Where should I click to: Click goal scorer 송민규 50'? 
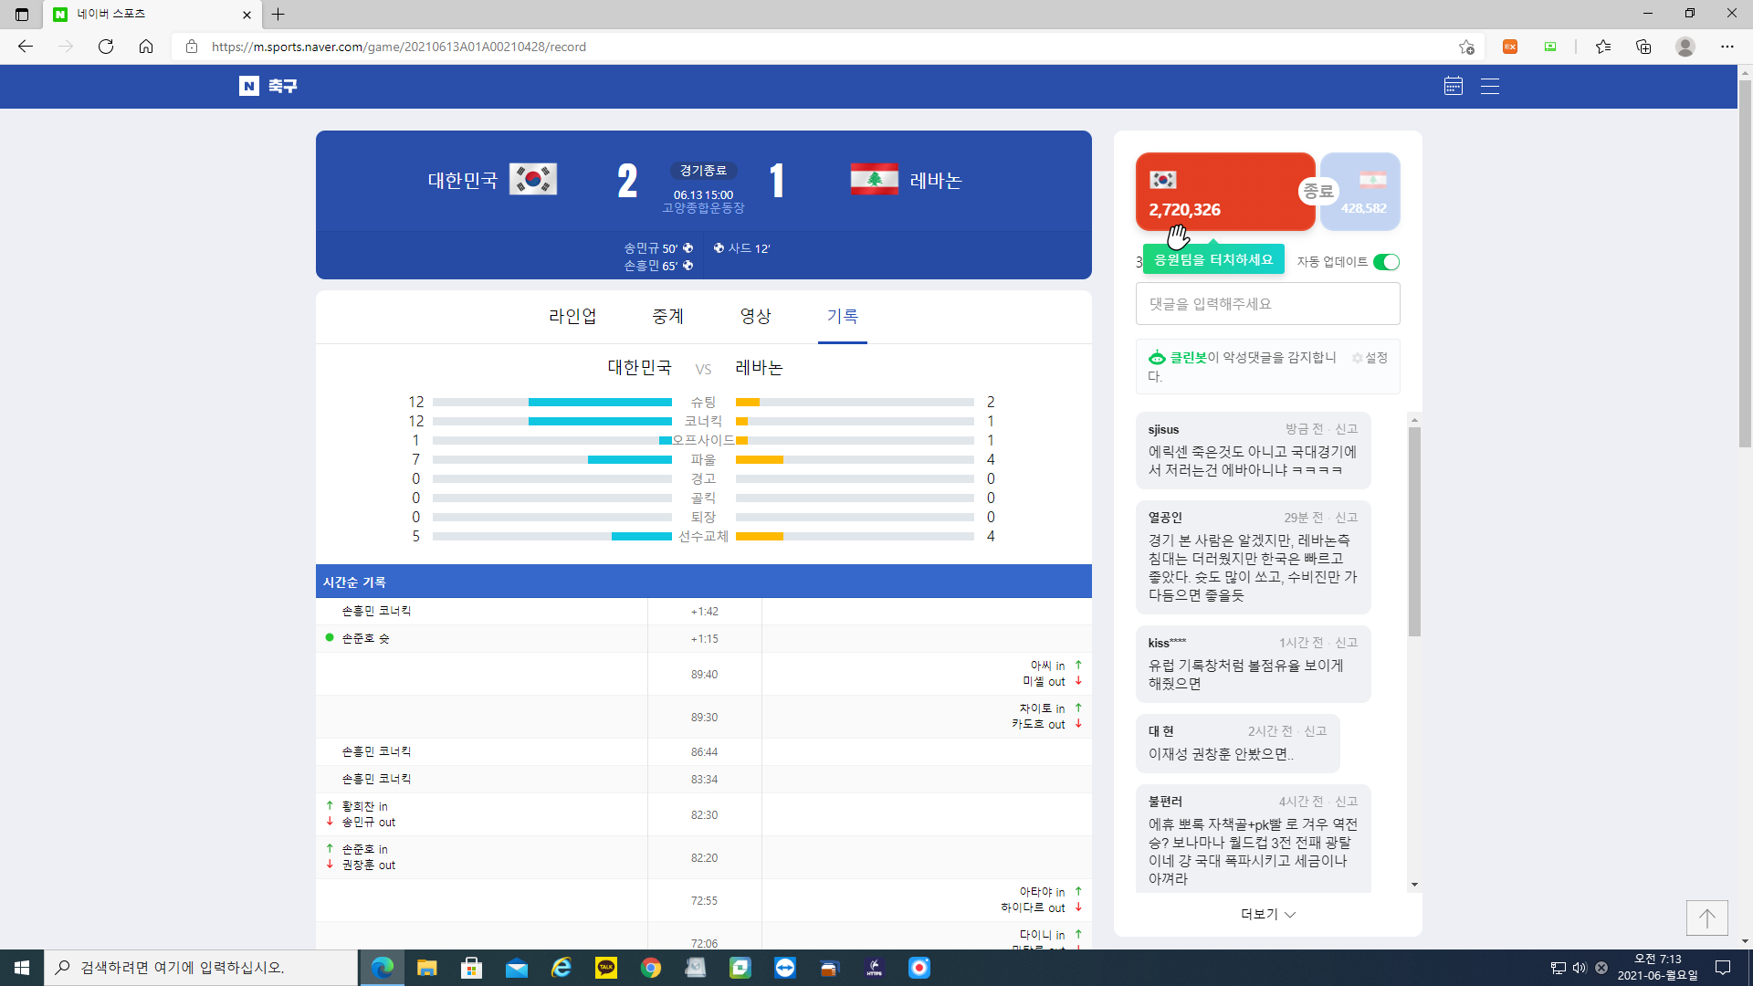coord(658,248)
